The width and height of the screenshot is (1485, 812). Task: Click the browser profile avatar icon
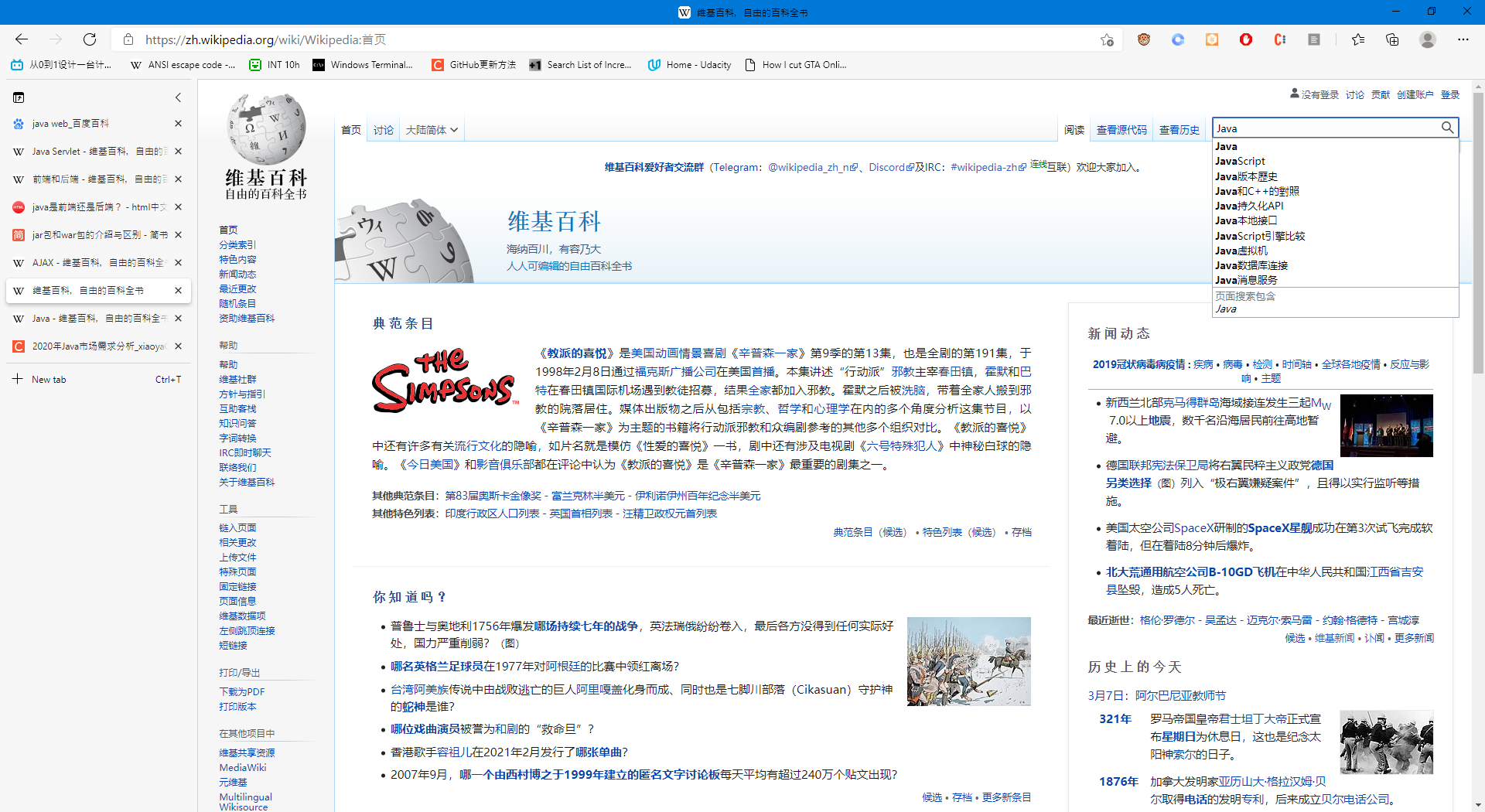1427,39
